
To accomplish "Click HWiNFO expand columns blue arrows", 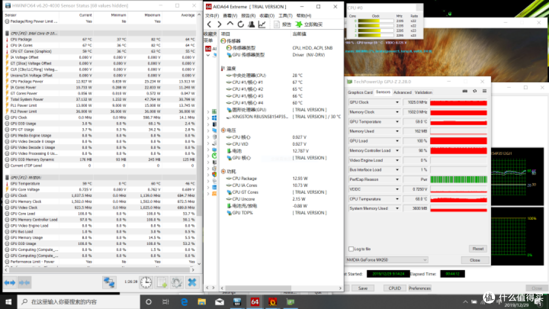I will pos(10,283).
